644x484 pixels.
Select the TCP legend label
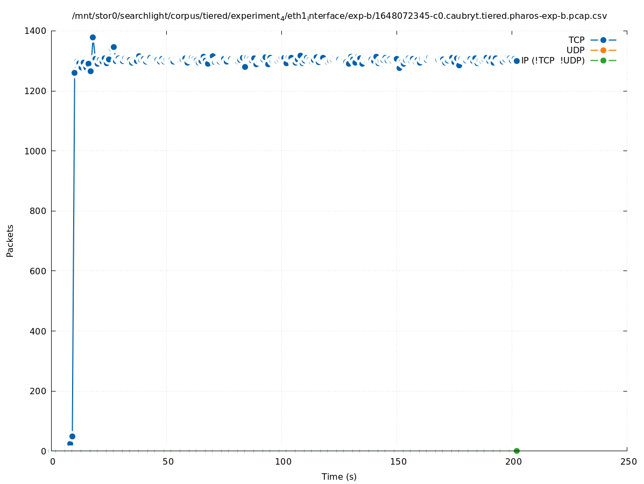(576, 40)
